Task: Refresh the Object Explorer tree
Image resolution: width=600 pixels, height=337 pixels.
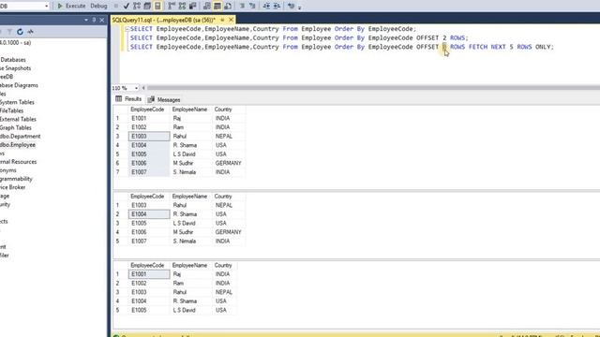Action: [20, 32]
